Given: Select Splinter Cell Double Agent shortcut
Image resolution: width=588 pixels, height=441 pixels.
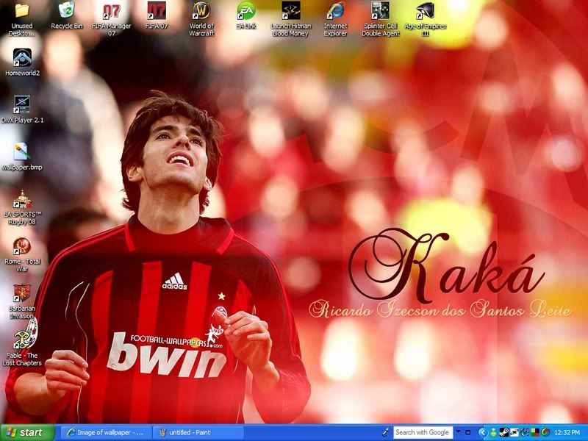Looking at the screenshot, I should coord(381,20).
